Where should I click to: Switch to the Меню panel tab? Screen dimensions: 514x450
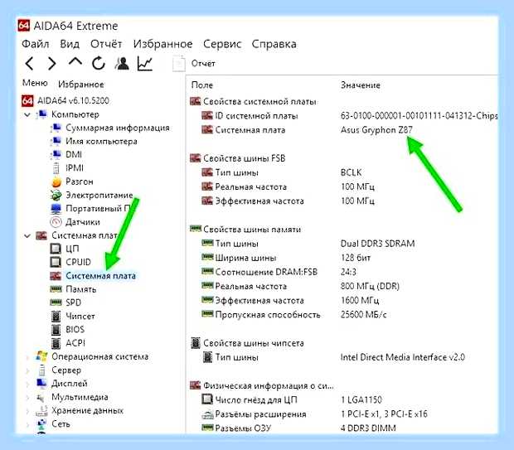click(35, 83)
